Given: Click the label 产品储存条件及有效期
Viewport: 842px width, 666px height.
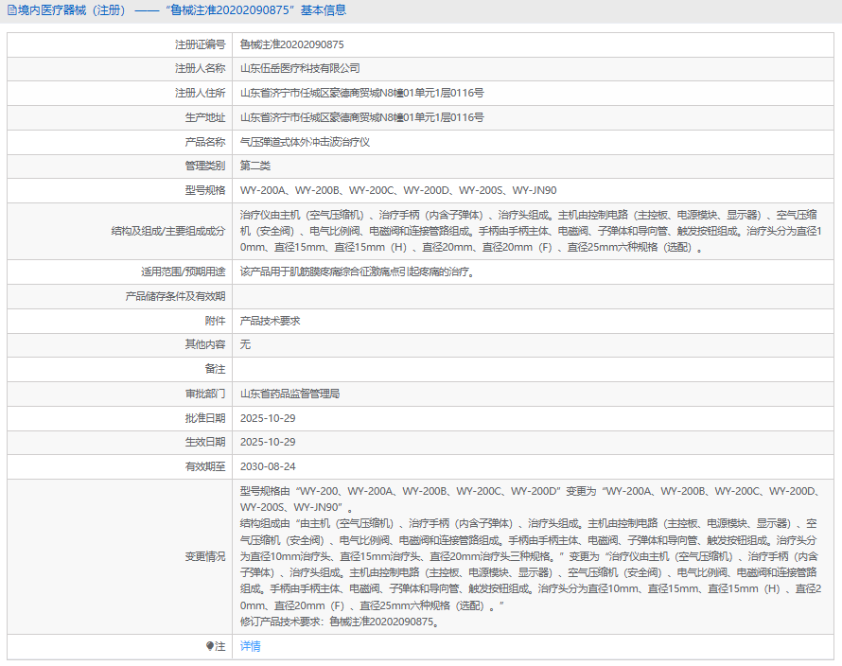Looking at the screenshot, I should pos(175,296).
